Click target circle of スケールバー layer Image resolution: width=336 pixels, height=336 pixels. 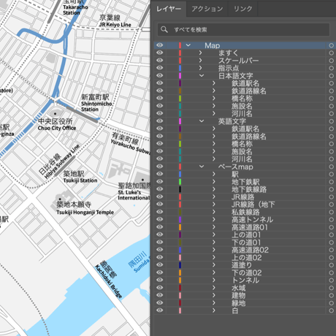coord(331,61)
